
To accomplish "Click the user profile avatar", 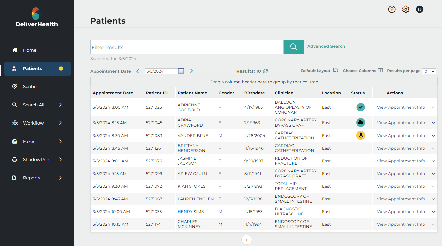I will (x=420, y=9).
